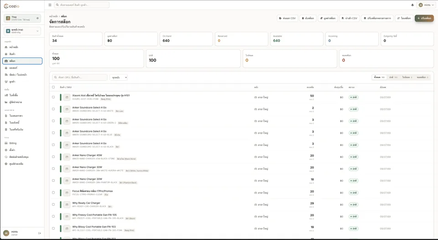Open notifications via the bell icon
Viewport: 438px width, 240px height.
click(412, 5)
